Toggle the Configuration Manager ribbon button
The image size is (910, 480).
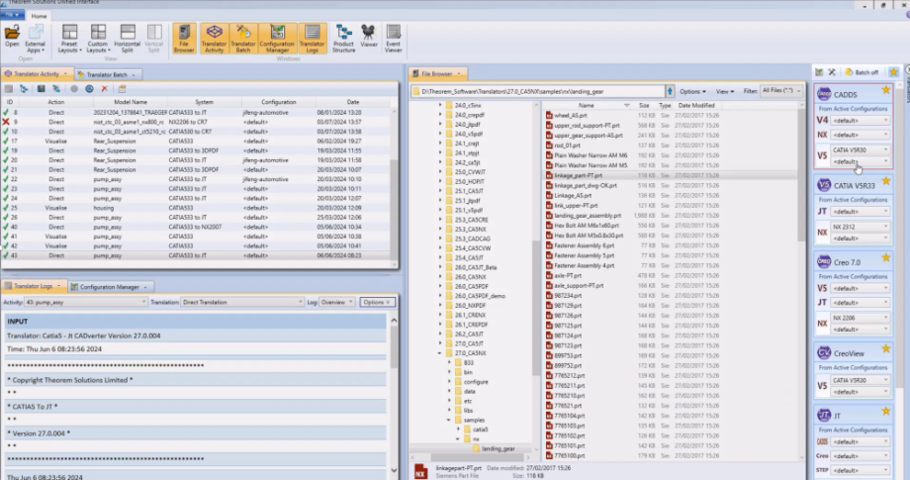coord(277,39)
